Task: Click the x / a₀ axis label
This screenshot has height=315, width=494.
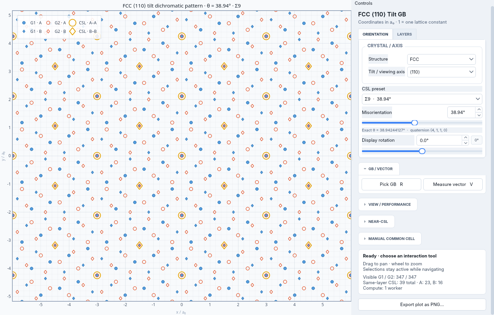Action: [181, 312]
